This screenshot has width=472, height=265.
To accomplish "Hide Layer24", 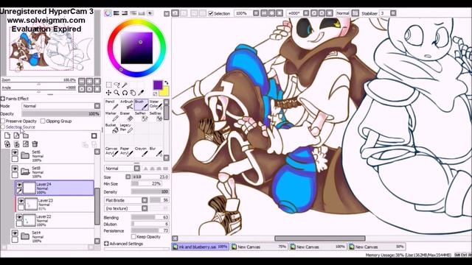I will pyautogui.click(x=19, y=185).
